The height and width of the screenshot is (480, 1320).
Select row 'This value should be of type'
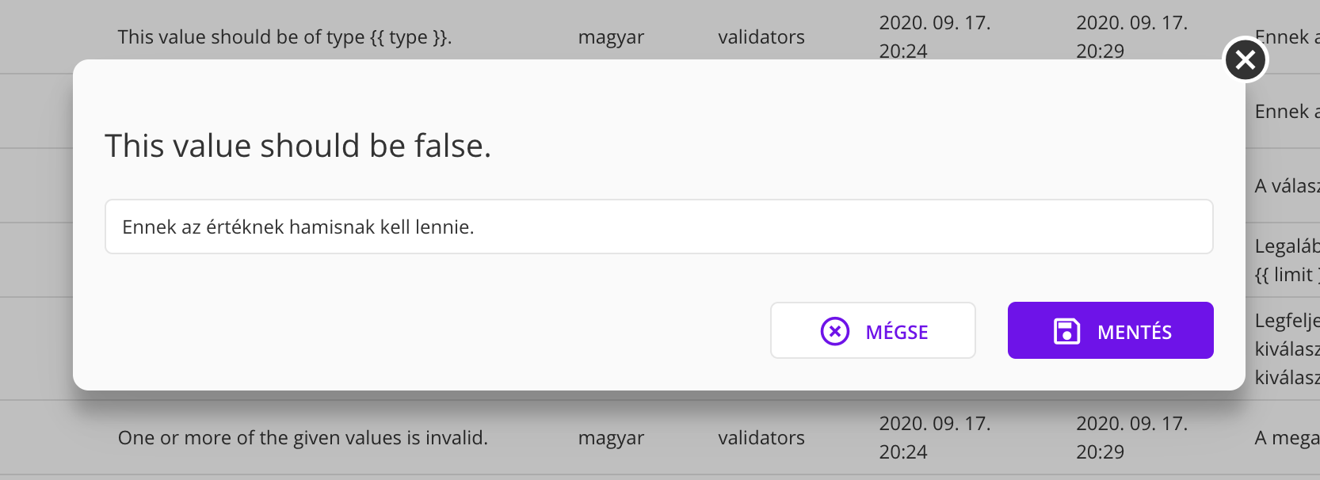(x=284, y=37)
